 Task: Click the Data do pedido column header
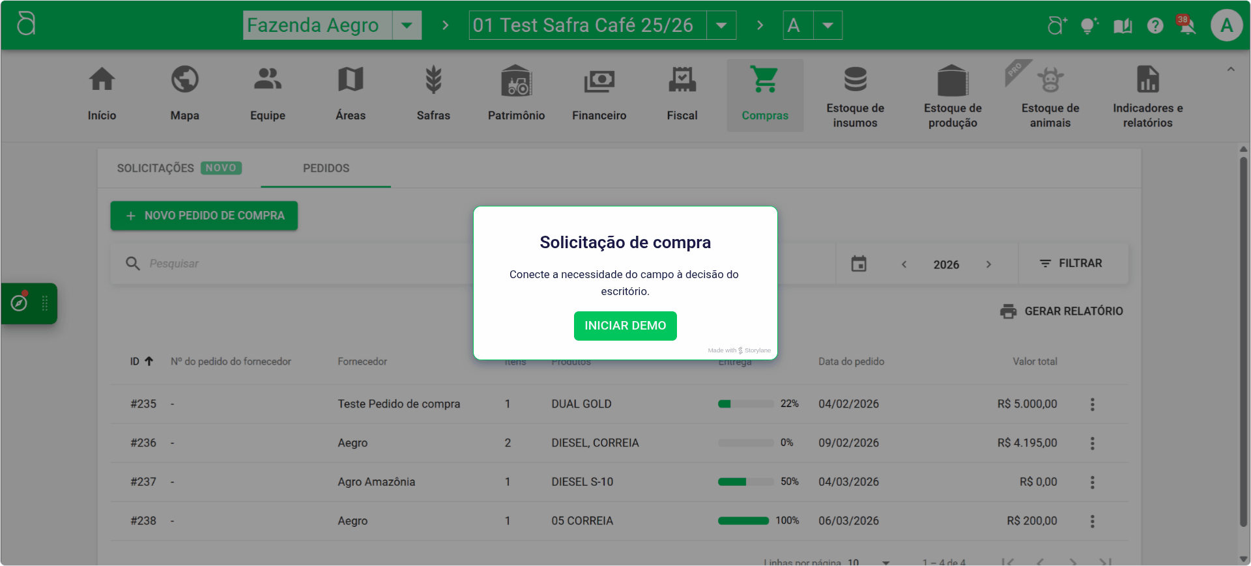[851, 361]
